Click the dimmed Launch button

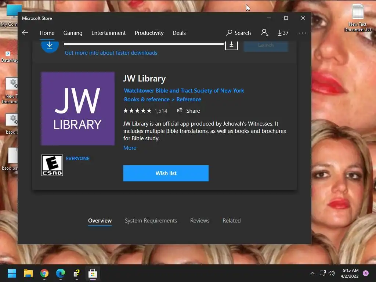[266, 46]
